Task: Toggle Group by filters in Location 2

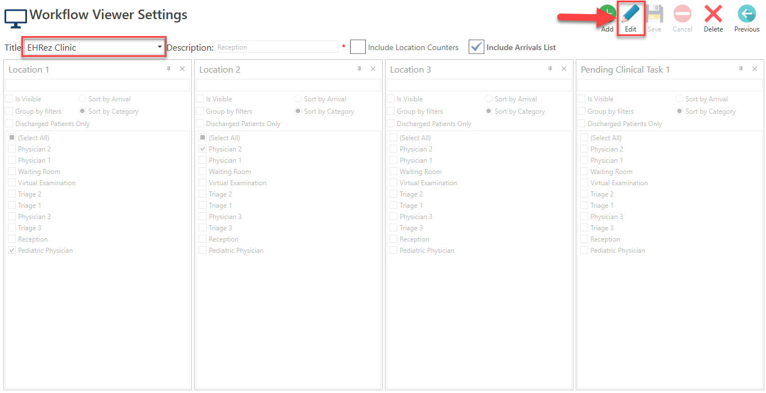Action: [200, 111]
